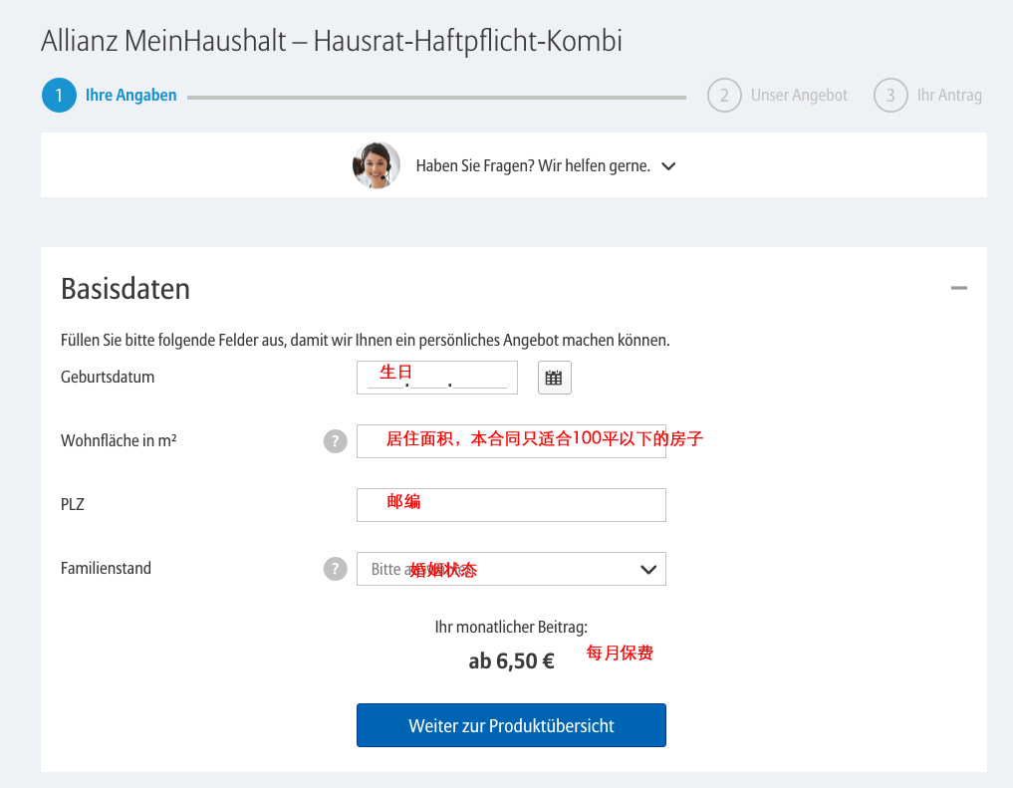The width and height of the screenshot is (1013, 788).
Task: Select step 1 Ihre Angaben
Action: point(110,95)
